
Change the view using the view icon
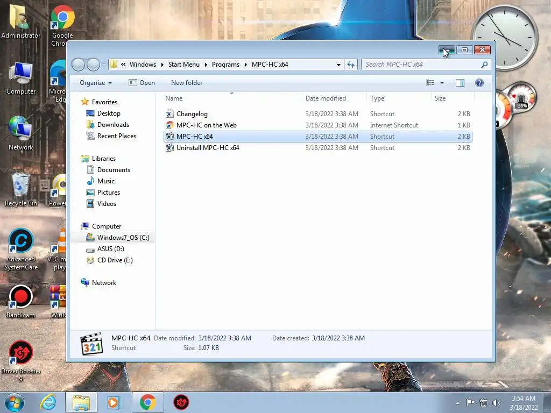click(430, 83)
